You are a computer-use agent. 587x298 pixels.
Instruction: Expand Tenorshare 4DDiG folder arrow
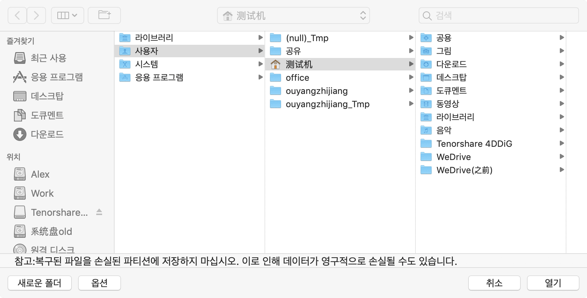click(x=562, y=143)
